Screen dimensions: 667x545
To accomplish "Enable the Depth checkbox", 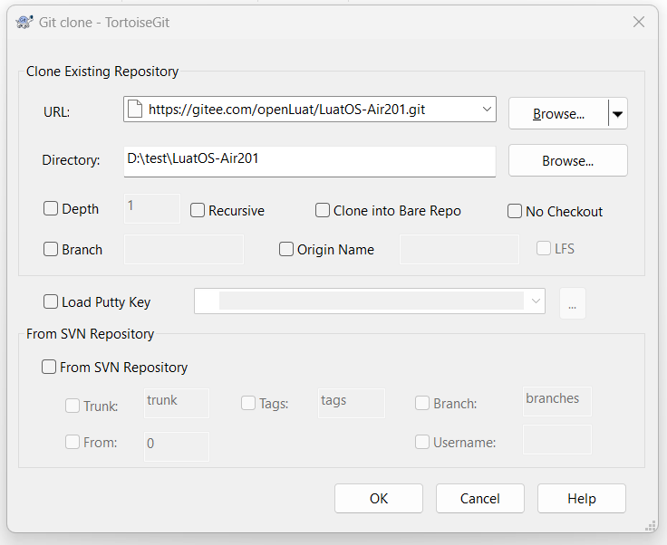I will point(51,208).
